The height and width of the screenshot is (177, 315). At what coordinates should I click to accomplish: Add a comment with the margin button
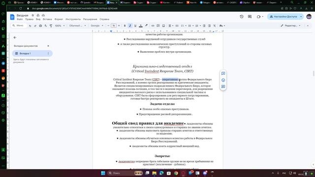223,73
